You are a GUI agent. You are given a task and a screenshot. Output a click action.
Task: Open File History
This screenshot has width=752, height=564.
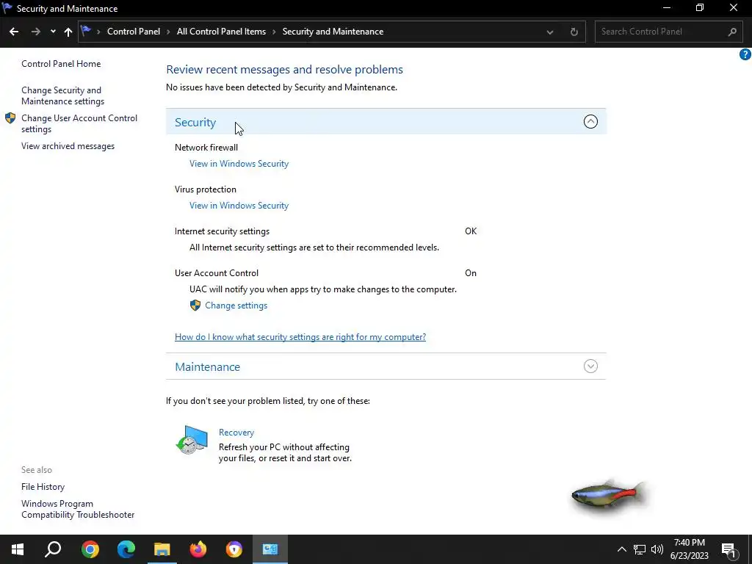tap(43, 487)
